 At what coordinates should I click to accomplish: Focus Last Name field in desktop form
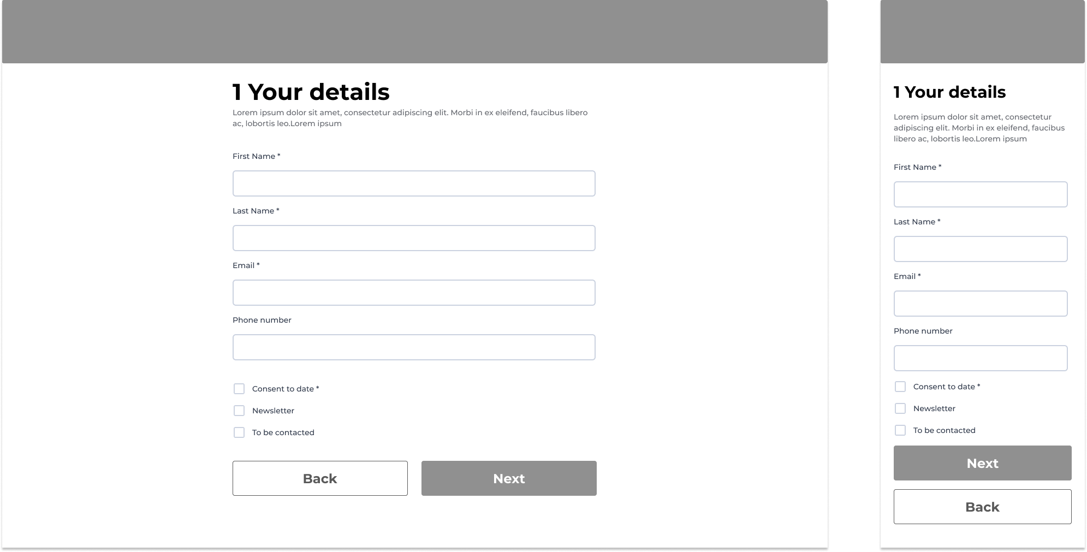pyautogui.click(x=414, y=238)
